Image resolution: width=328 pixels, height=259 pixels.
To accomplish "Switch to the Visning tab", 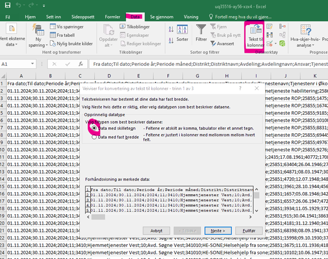I will pyautogui.click(x=191, y=17).
